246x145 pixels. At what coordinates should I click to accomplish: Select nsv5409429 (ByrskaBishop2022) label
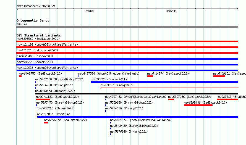click(x=134, y=126)
